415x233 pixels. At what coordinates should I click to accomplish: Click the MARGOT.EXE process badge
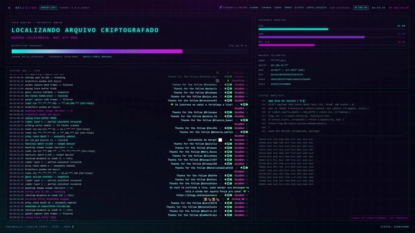tap(48, 7)
